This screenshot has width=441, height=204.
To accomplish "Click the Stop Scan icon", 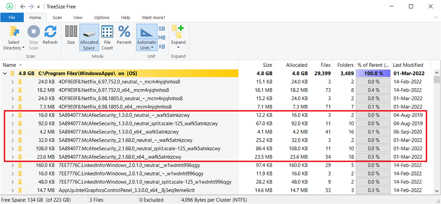I will (x=33, y=31).
